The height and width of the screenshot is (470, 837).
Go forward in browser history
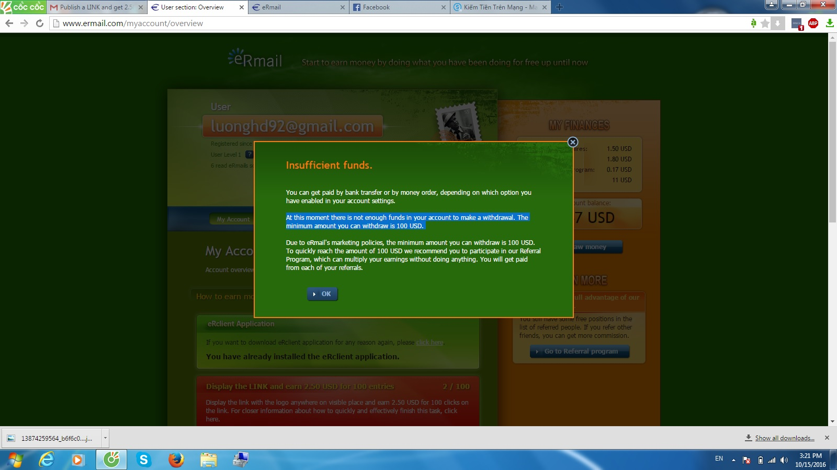coord(24,23)
